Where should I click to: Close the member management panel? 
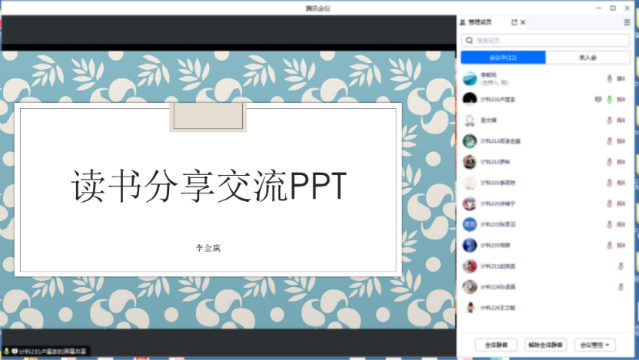(523, 23)
